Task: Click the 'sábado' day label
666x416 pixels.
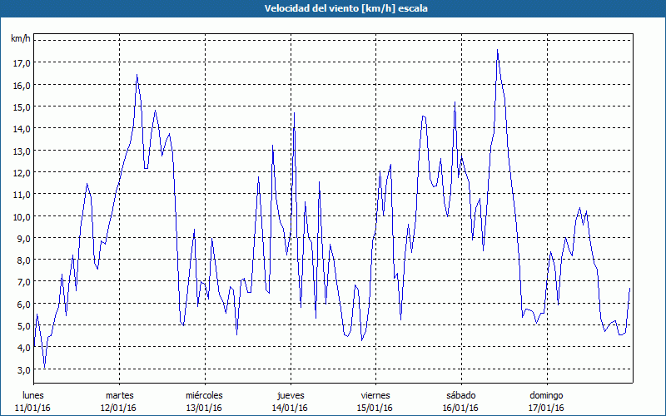Action: coord(460,394)
